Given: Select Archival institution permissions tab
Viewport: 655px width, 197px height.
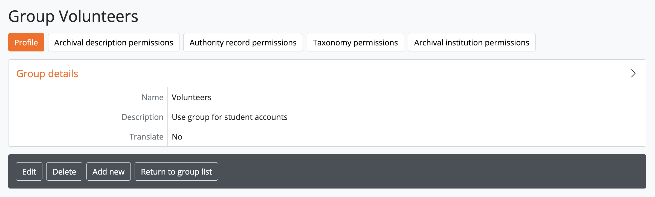Looking at the screenshot, I should 471,42.
